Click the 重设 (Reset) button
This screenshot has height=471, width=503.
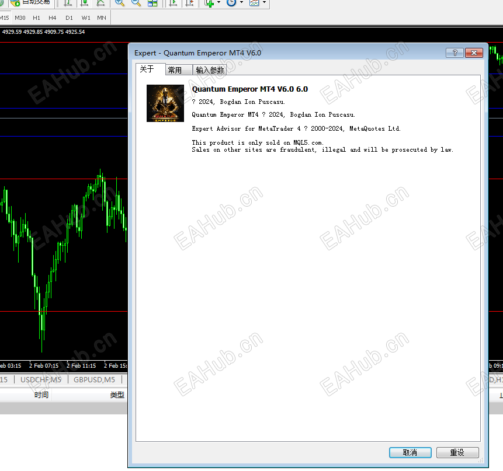[457, 452]
